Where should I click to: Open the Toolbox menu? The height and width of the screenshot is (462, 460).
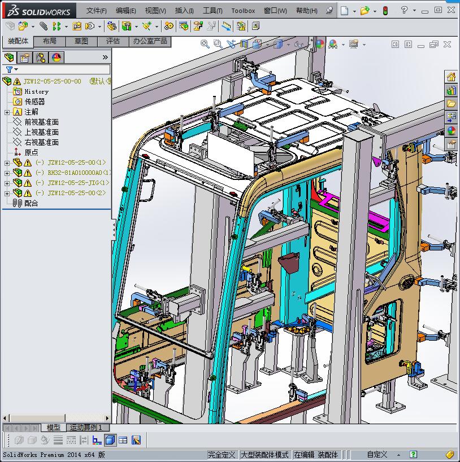point(243,11)
